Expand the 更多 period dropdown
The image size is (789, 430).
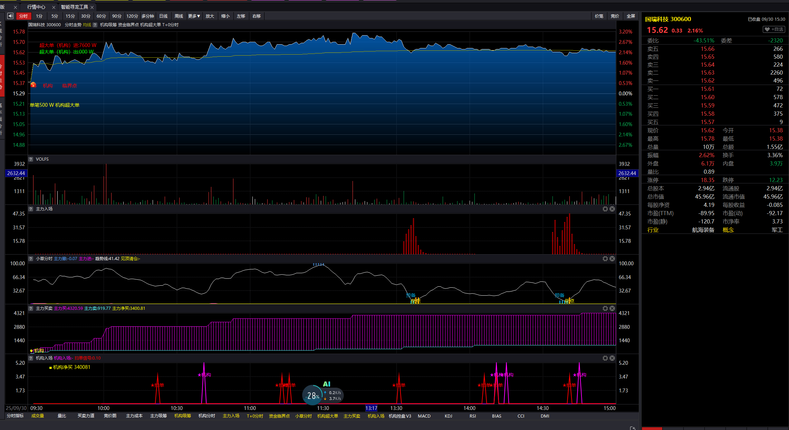pos(194,16)
